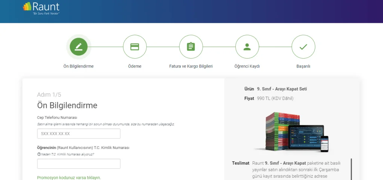Click the T.C. Kimlik Numarası input box
The height and width of the screenshot is (180, 383).
coord(79,164)
